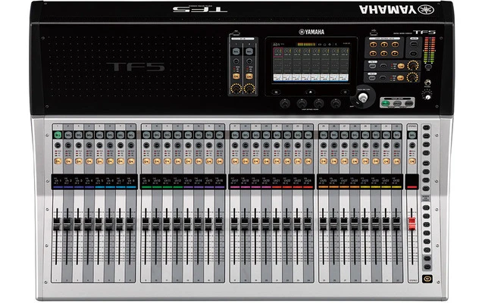Image resolution: width=485 pixels, height=303 pixels.
Task: Grab the channel 17 fader cap
Action: click(234, 224)
